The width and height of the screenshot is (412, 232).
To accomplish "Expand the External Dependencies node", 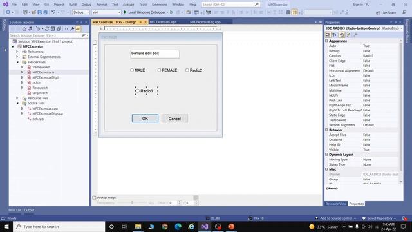I will [x=17, y=57].
